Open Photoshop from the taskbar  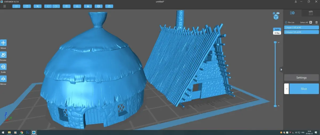pyautogui.click(x=28, y=132)
